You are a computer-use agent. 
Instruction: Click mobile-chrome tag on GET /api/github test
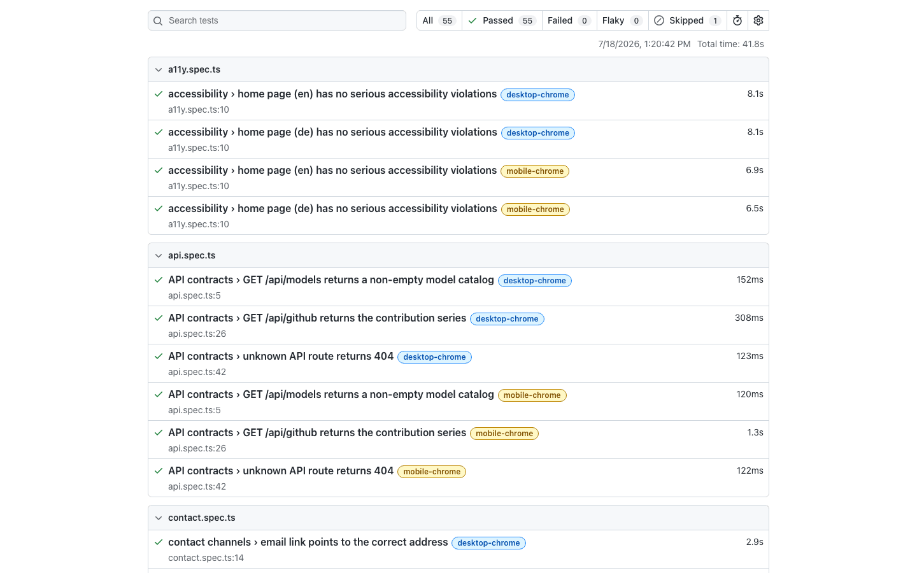click(x=504, y=434)
